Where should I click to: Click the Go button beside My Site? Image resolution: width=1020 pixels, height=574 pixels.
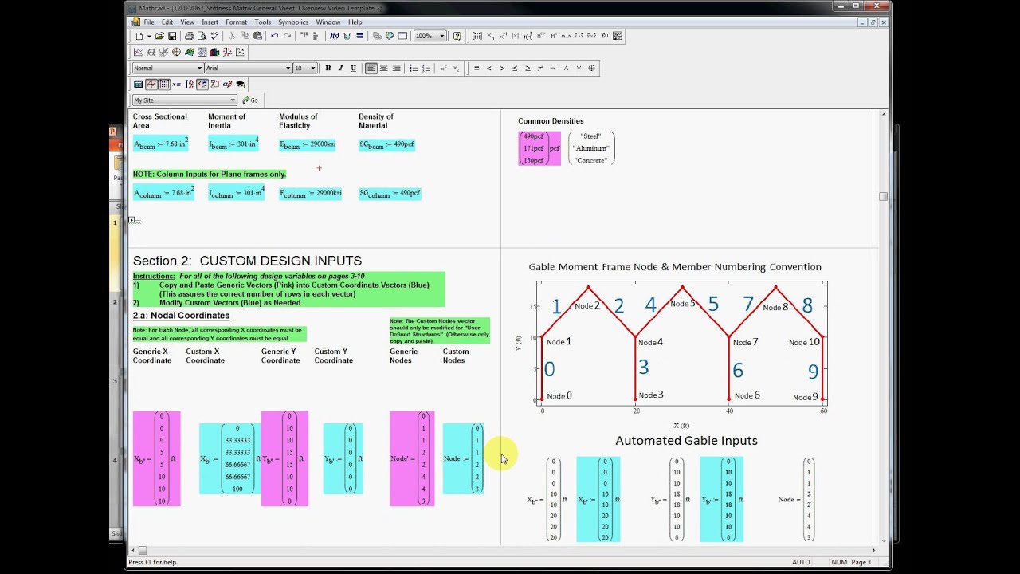click(250, 100)
